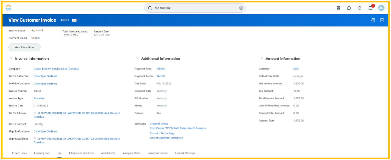
Task: Collapse the Additional Information section
Action: pos(137,58)
